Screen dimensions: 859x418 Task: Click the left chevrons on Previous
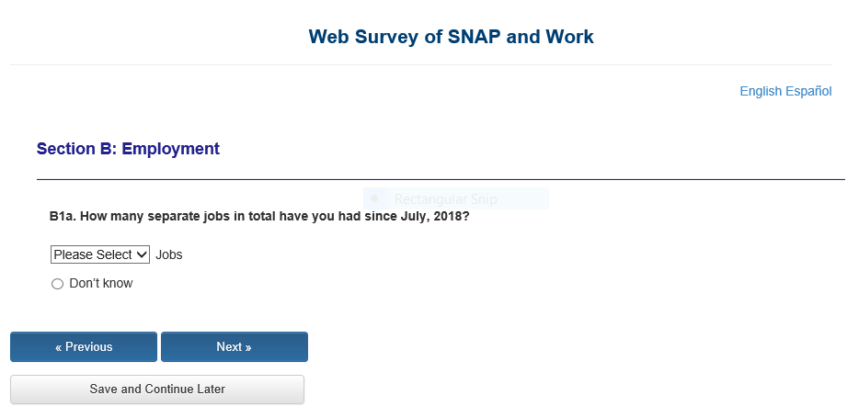59,347
